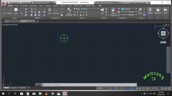Viewport: 172px width, 96px height.
Task: Click the keyword search field in title bar
Action: 107,3
